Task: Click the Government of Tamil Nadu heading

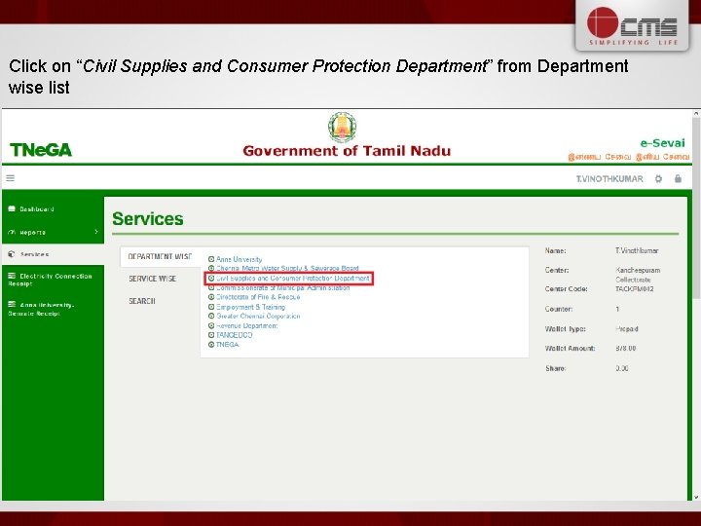Action: (347, 151)
